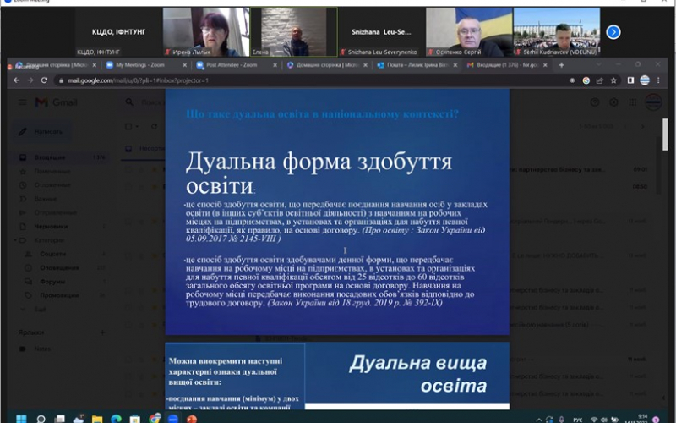Switch to Zoom from the taskbar

[x=173, y=419]
